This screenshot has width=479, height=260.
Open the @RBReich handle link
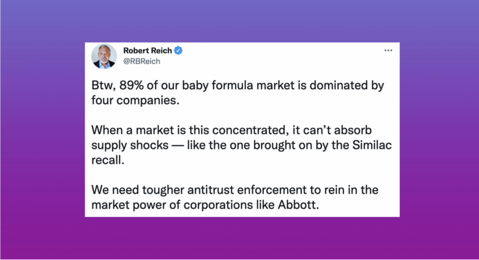pos(141,61)
